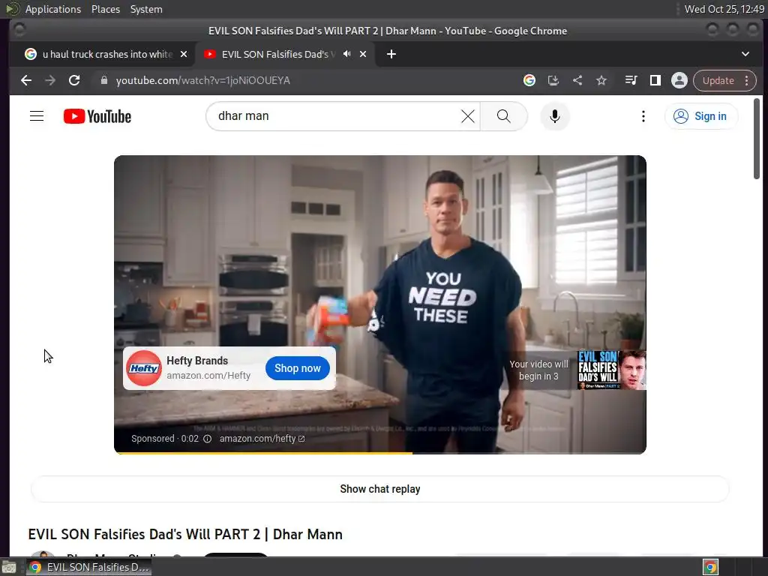Open amazon.com/hefty sponsored link
The image size is (768, 576).
pos(262,438)
